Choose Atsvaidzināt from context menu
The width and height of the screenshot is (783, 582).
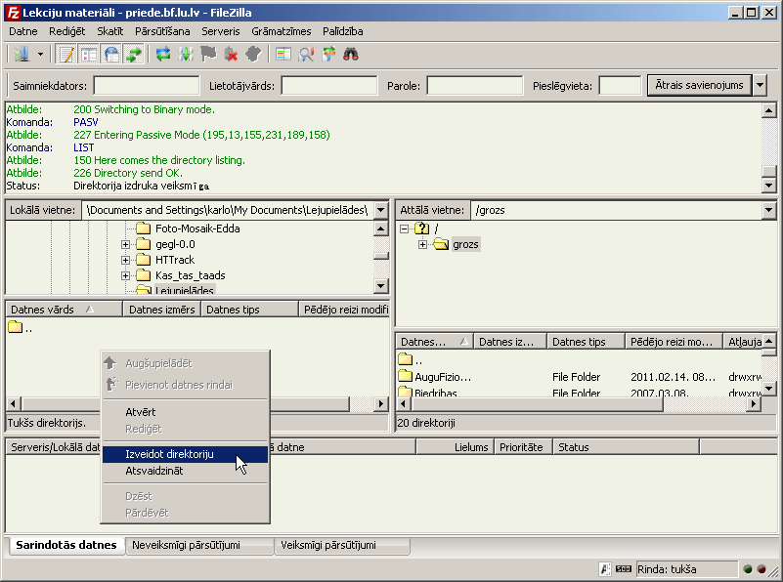tap(186, 471)
